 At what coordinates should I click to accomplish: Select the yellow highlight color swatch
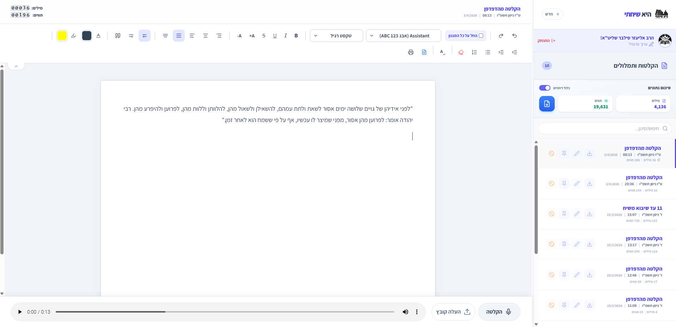62,36
